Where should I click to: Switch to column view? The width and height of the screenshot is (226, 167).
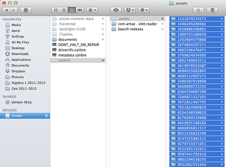(x=72, y=10)
